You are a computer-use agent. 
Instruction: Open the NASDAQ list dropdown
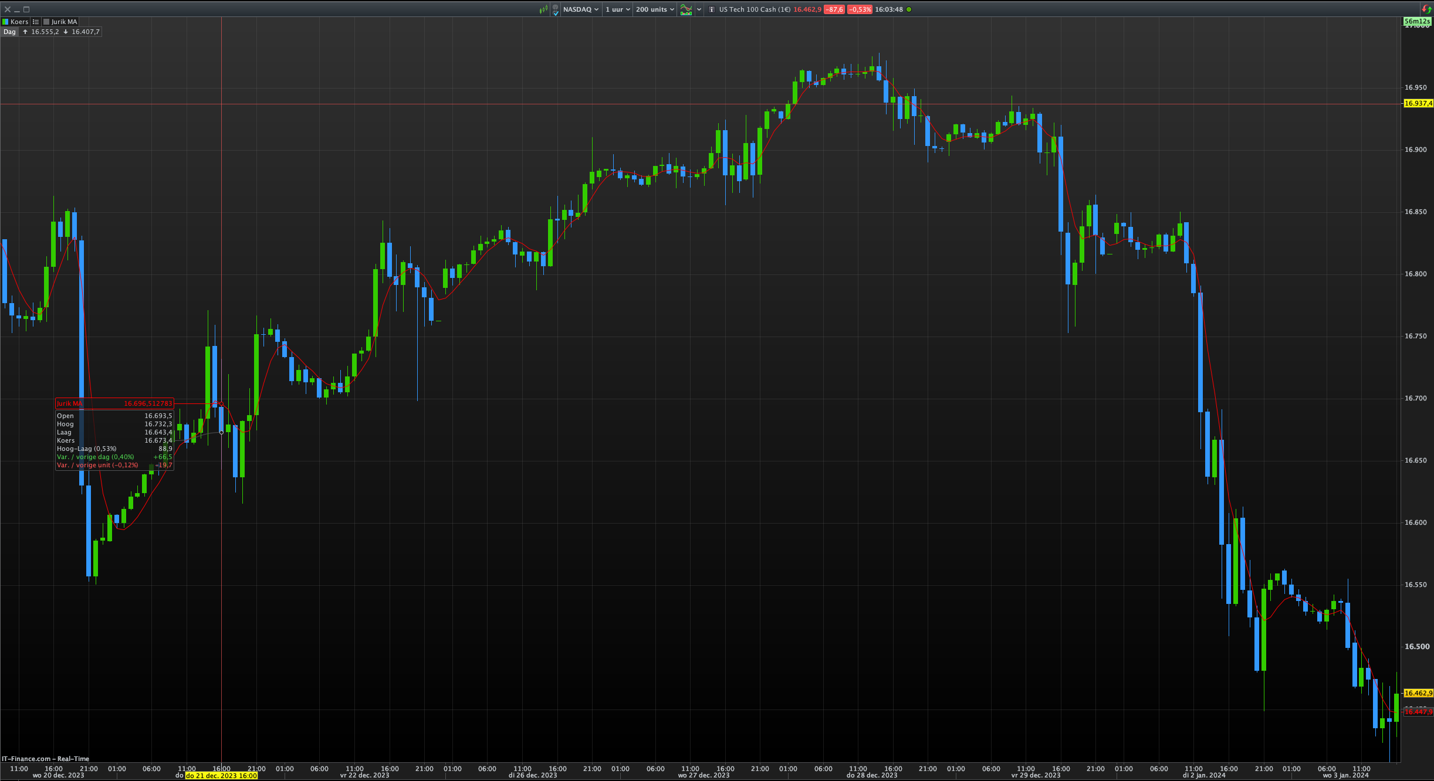[581, 9]
